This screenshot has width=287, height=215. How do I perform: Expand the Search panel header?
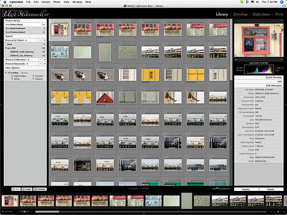coord(25,36)
